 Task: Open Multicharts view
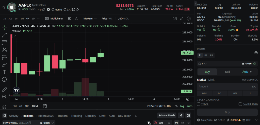(x=54, y=19)
